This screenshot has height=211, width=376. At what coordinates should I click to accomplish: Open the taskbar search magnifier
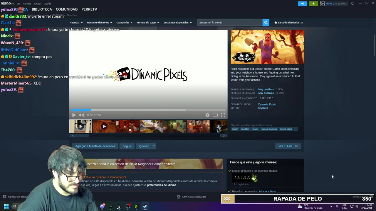pyautogui.click(x=15, y=206)
